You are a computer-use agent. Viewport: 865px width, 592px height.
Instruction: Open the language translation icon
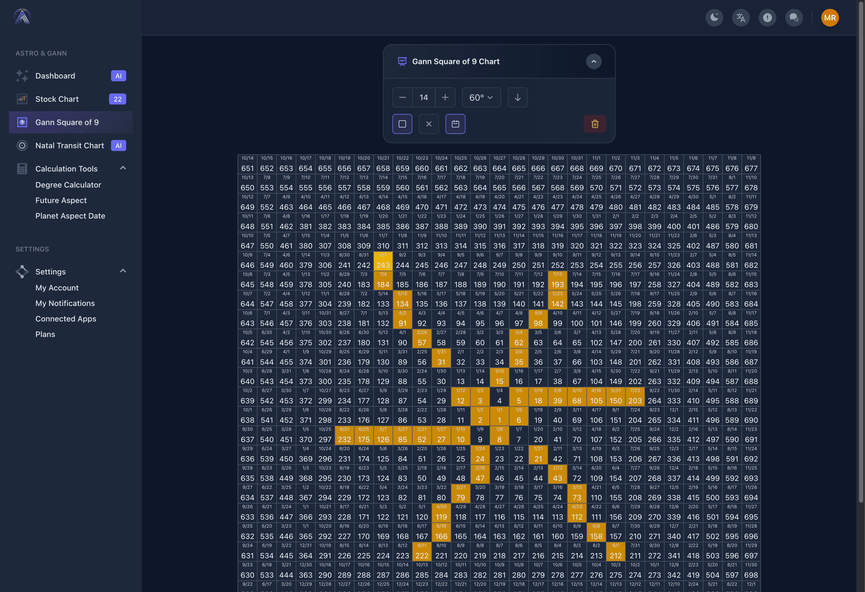(741, 18)
